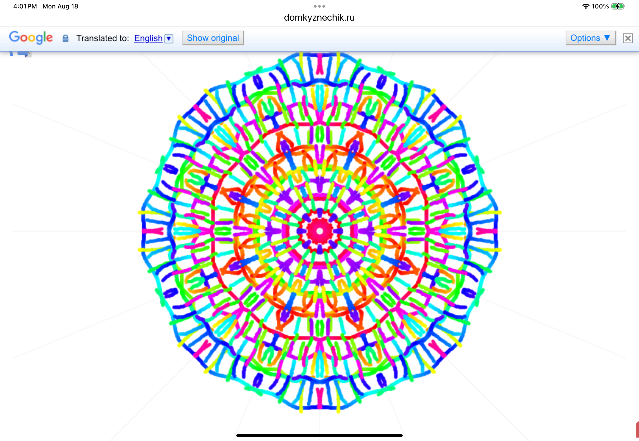Tap the three-dot multitasking menu at top

click(319, 6)
